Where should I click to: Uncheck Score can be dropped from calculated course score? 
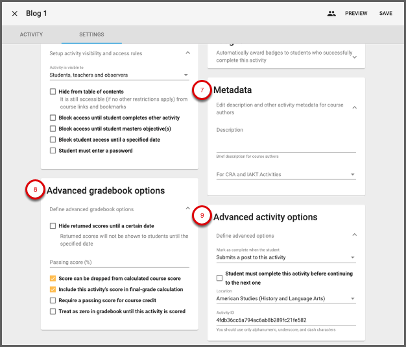pos(53,279)
